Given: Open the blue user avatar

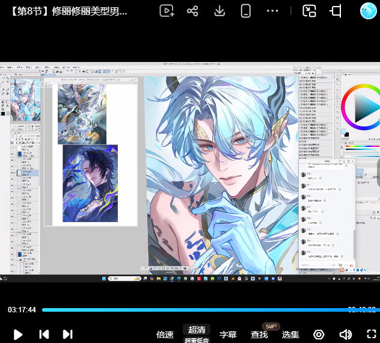Looking at the screenshot, I should click(369, 11).
